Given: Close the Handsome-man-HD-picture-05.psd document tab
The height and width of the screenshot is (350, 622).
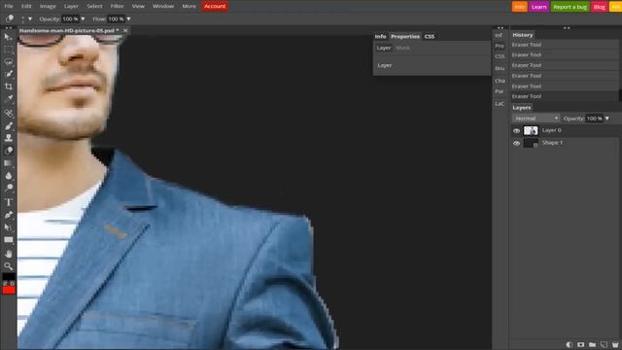Looking at the screenshot, I should [125, 30].
